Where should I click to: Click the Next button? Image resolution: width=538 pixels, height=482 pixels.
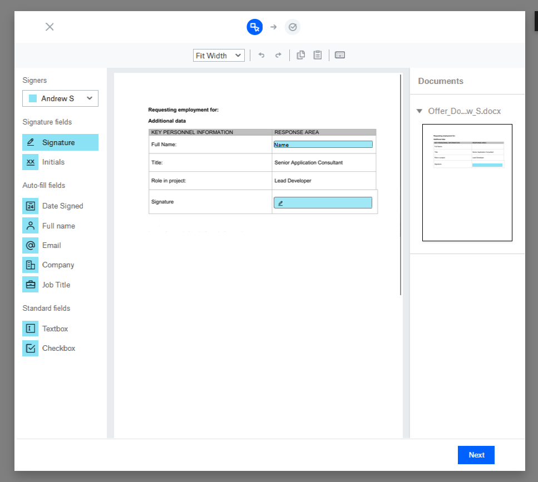[x=476, y=455]
